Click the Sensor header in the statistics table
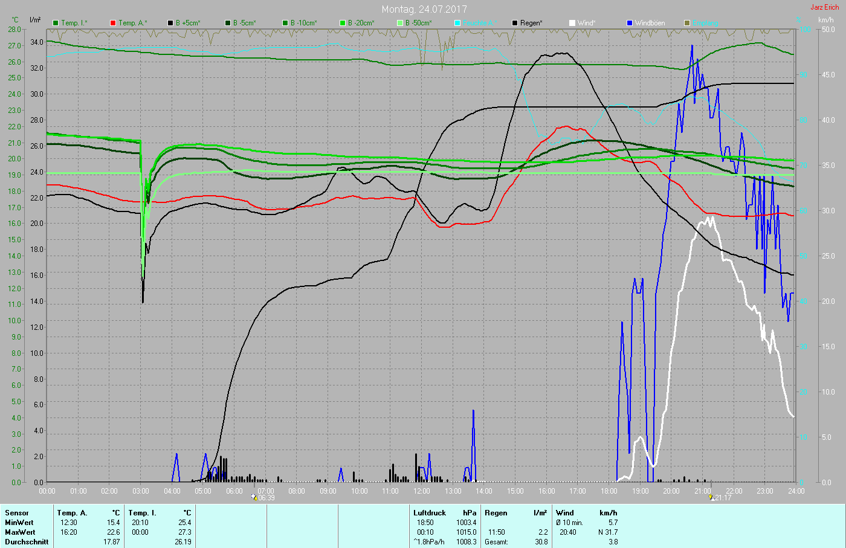Screen dimensions: 846x548 pyautogui.click(x=17, y=513)
